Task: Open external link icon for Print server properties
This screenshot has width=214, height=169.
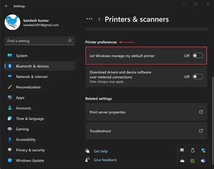Action: pos(201,112)
